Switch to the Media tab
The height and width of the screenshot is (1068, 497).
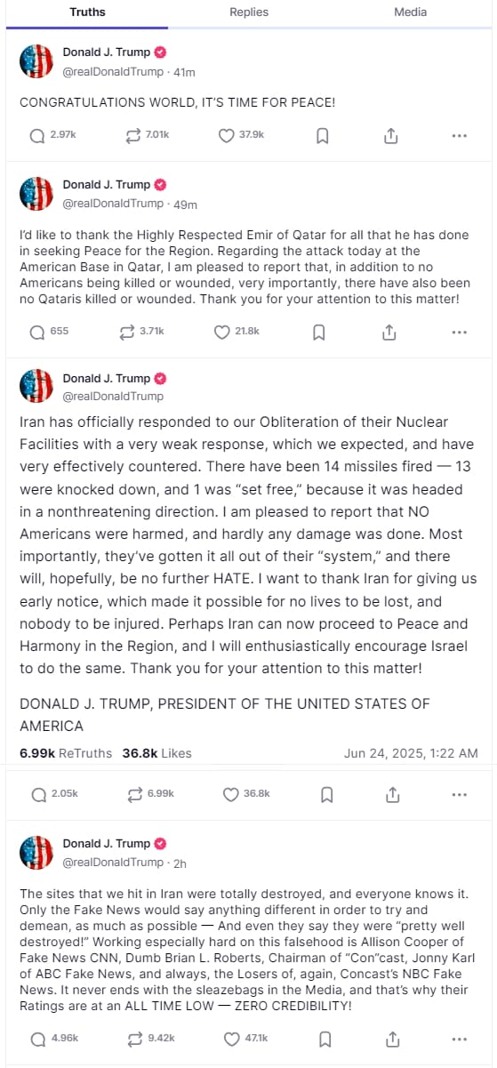[x=411, y=12]
